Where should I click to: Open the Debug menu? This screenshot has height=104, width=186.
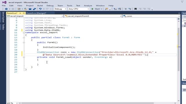click(50, 5)
